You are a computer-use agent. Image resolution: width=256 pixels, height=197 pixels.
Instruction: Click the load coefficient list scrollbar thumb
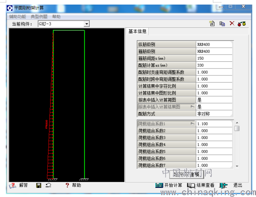[x=236, y=128]
